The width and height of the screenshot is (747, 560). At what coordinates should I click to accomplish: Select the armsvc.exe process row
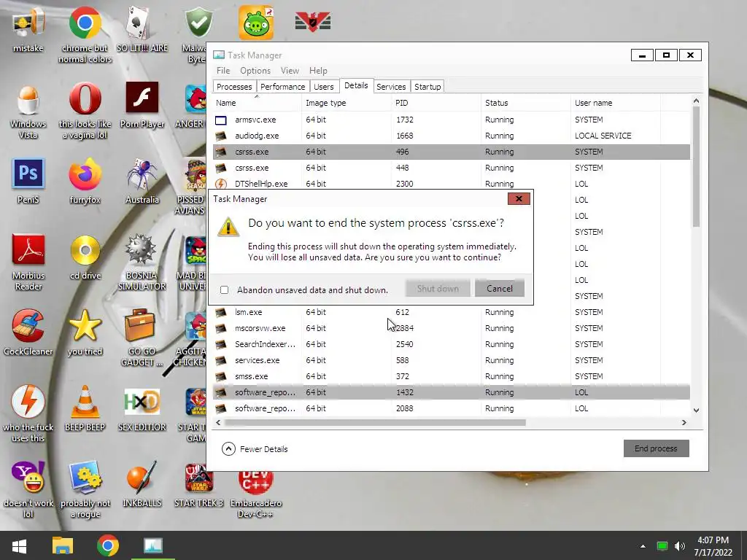451,120
